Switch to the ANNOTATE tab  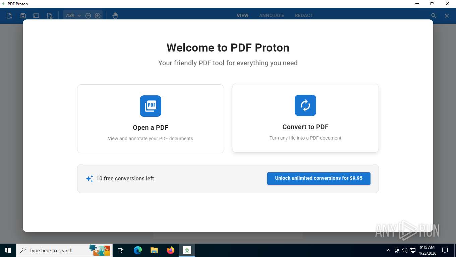click(272, 15)
